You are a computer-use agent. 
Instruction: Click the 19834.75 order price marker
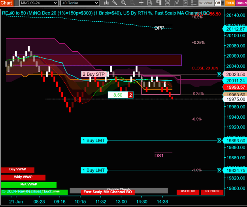click(x=235, y=170)
